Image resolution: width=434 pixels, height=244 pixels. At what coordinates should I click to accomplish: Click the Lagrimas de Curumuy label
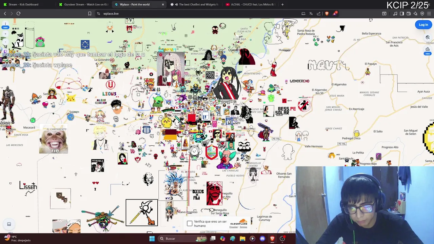[264, 218]
